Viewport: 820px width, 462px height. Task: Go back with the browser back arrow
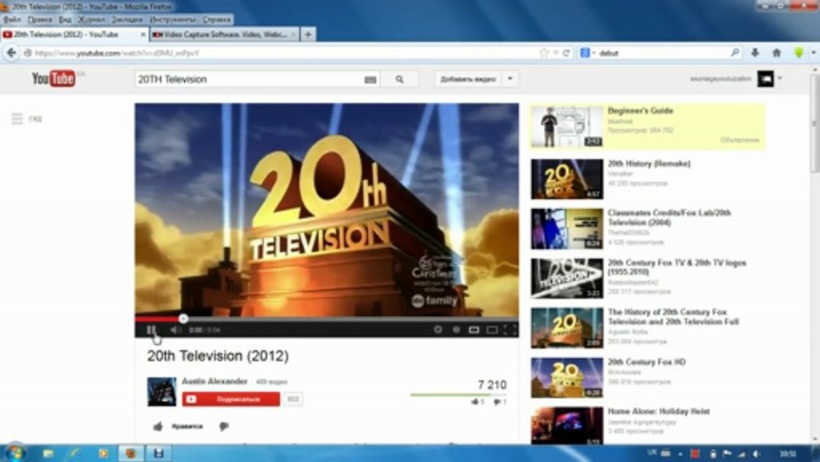point(11,53)
